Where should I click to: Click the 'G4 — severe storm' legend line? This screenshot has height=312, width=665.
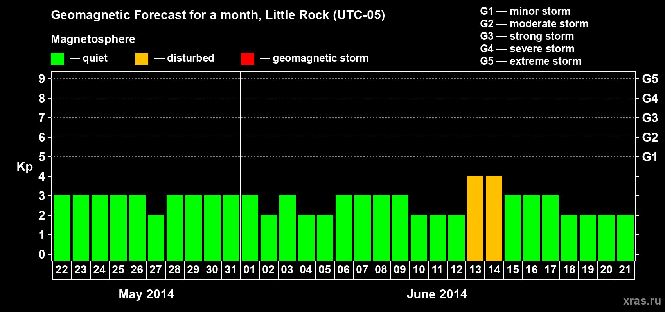pos(527,49)
